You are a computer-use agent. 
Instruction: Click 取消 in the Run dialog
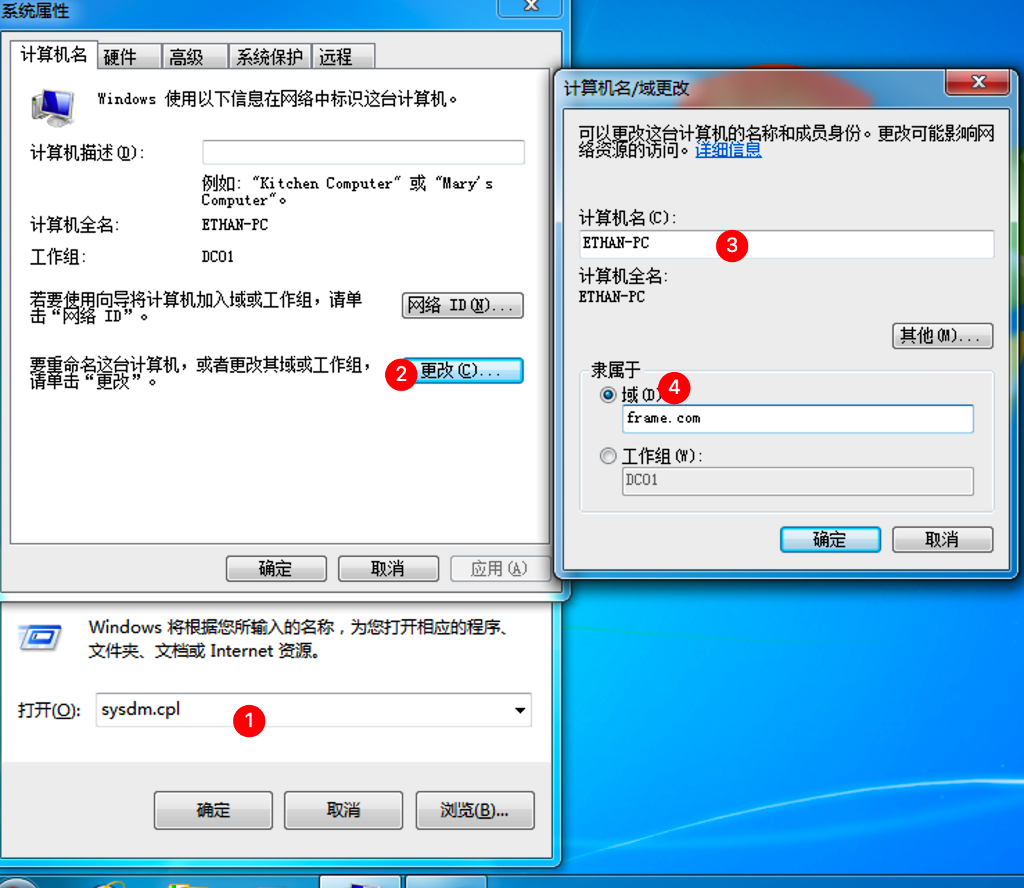[x=343, y=810]
